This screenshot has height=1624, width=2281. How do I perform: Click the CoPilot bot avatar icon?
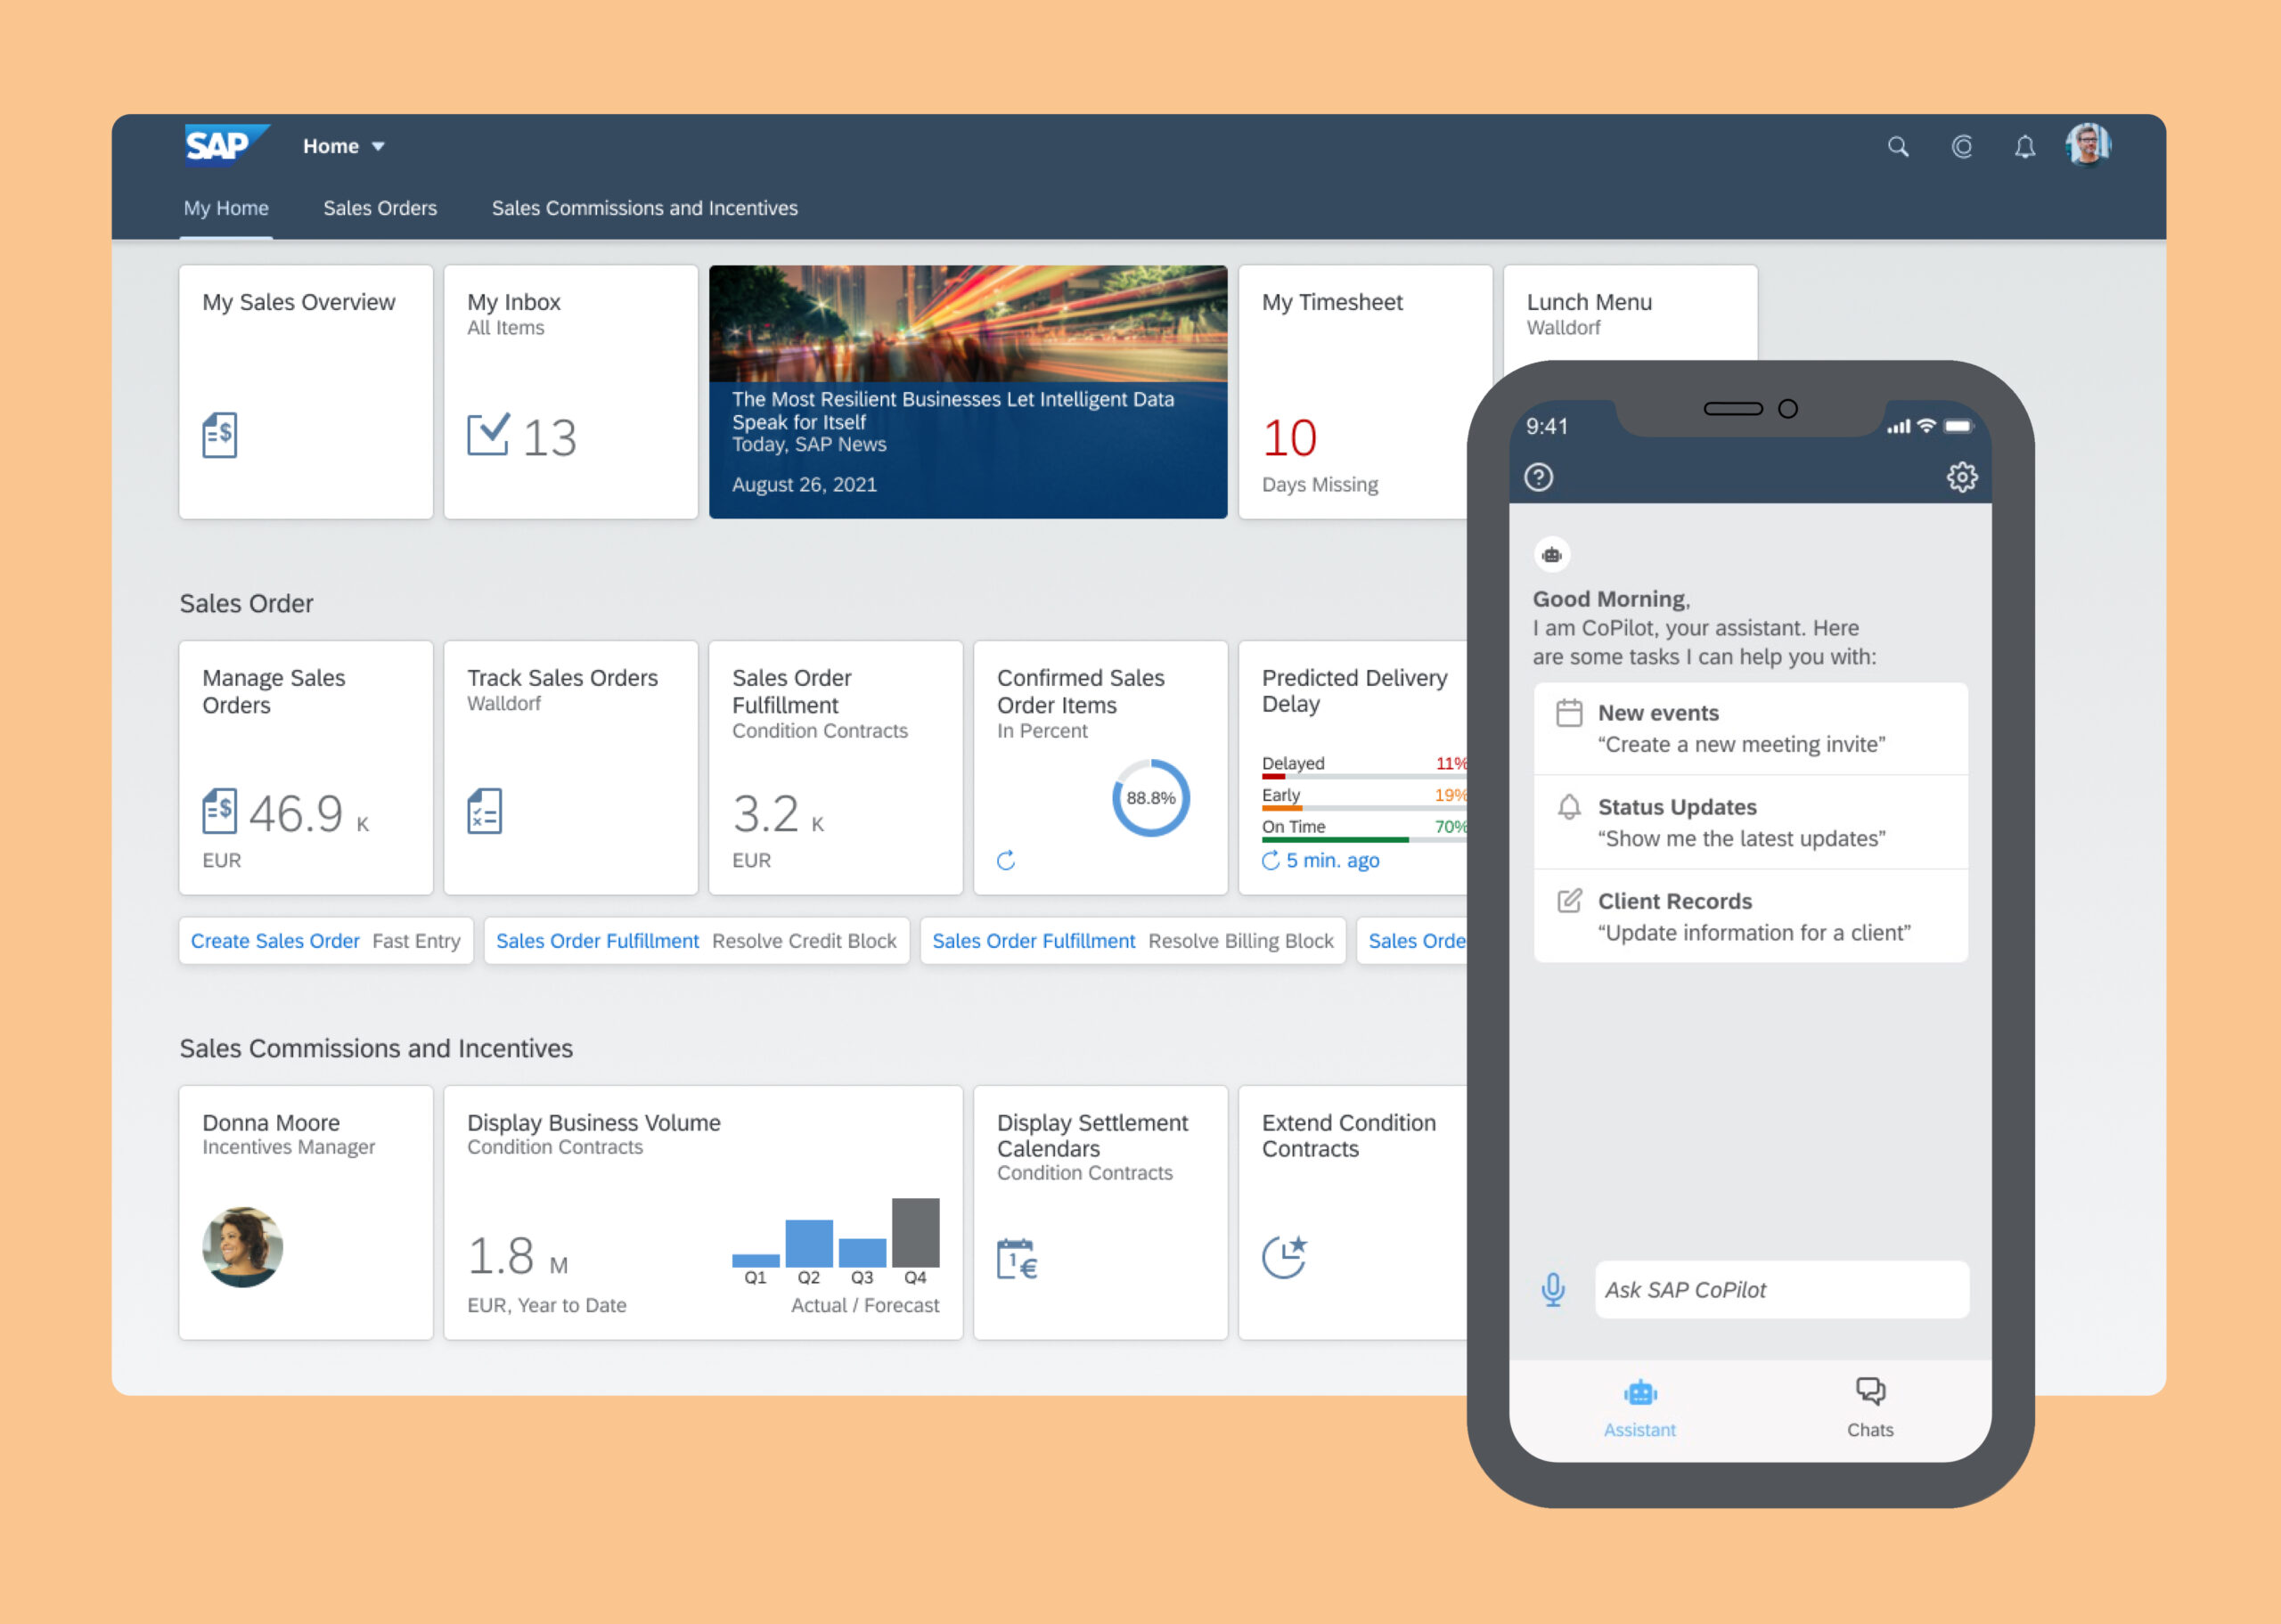click(x=1552, y=555)
